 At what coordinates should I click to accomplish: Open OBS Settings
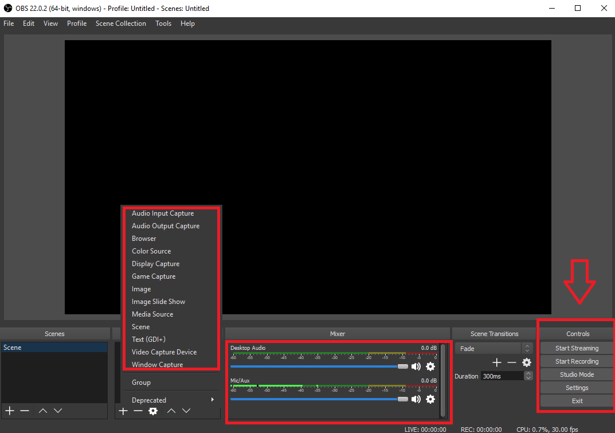576,387
